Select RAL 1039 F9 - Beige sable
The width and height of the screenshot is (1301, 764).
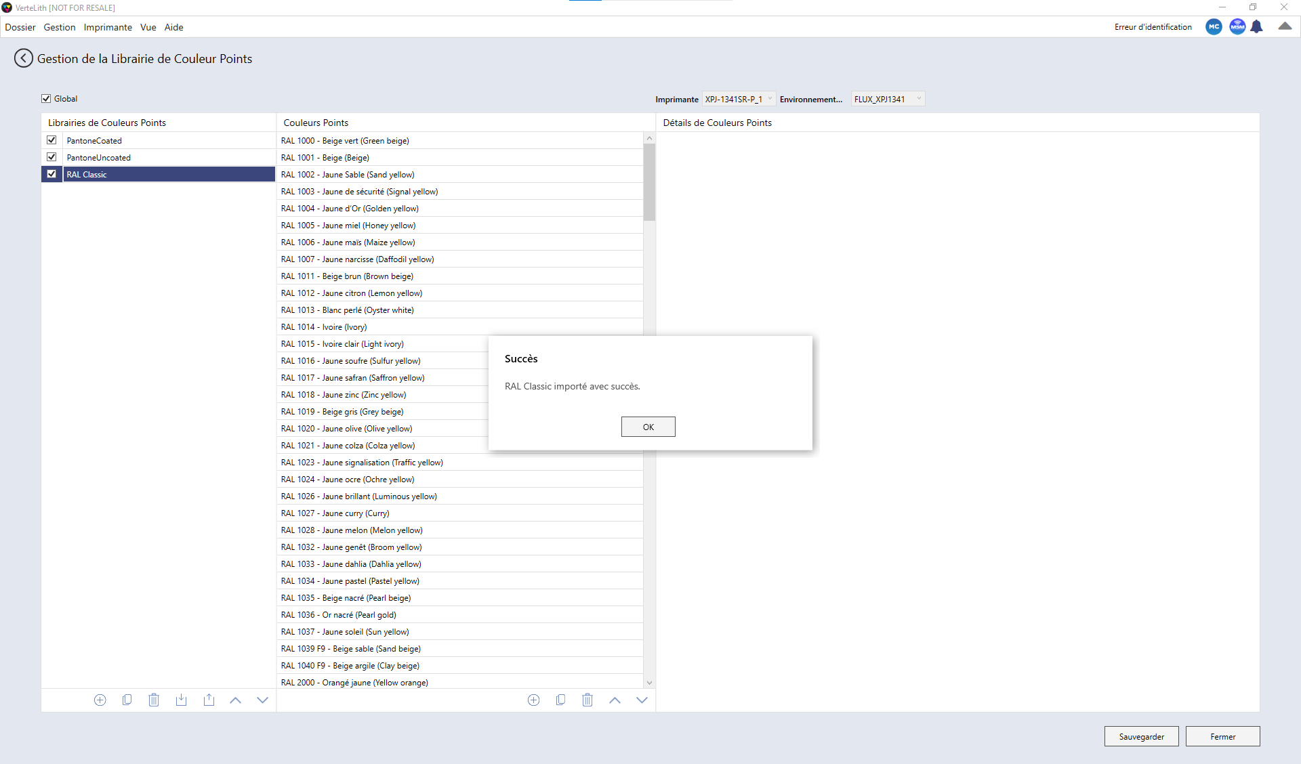(460, 648)
